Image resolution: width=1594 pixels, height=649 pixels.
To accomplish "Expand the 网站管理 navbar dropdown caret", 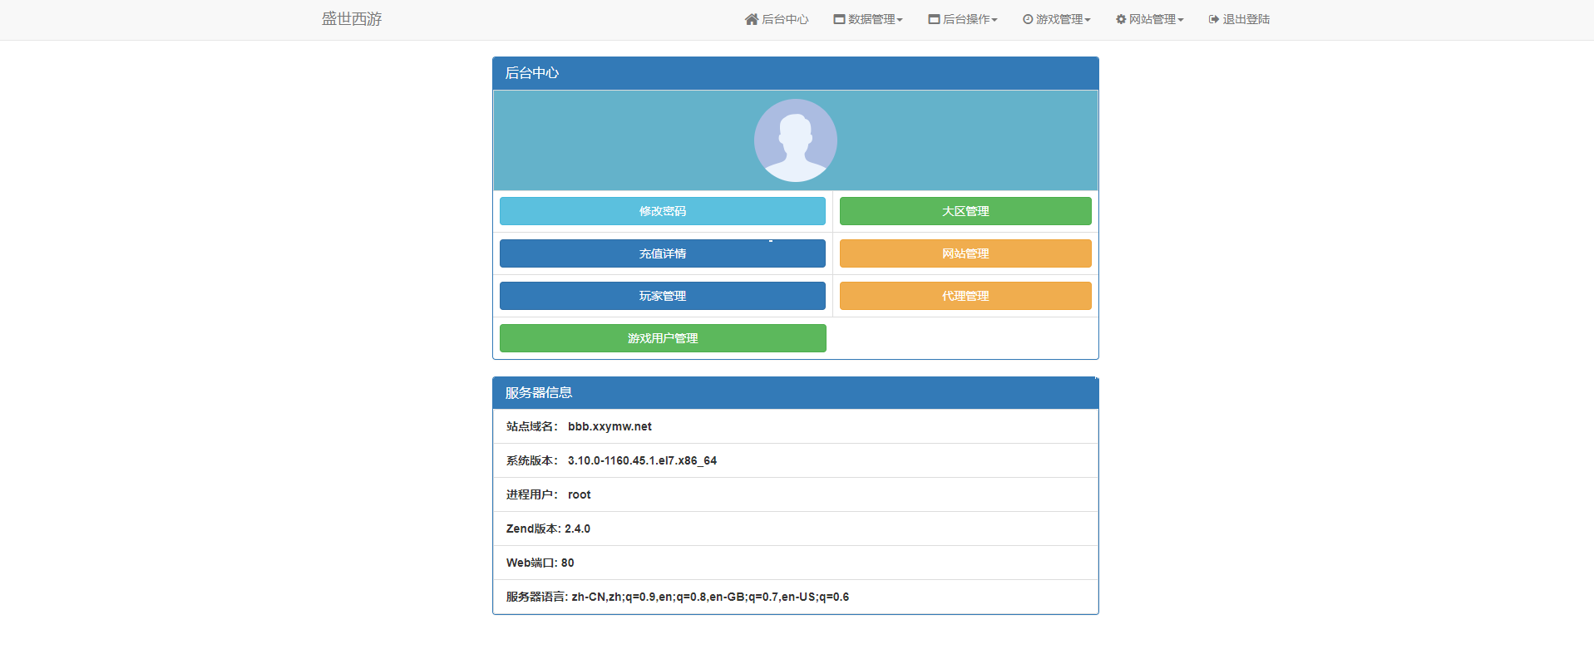I will (x=1181, y=20).
